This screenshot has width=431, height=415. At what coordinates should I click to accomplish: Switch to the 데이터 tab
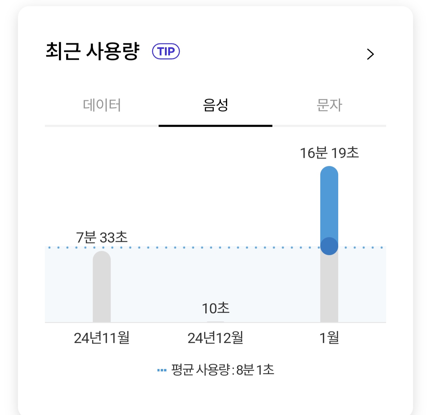point(102,105)
